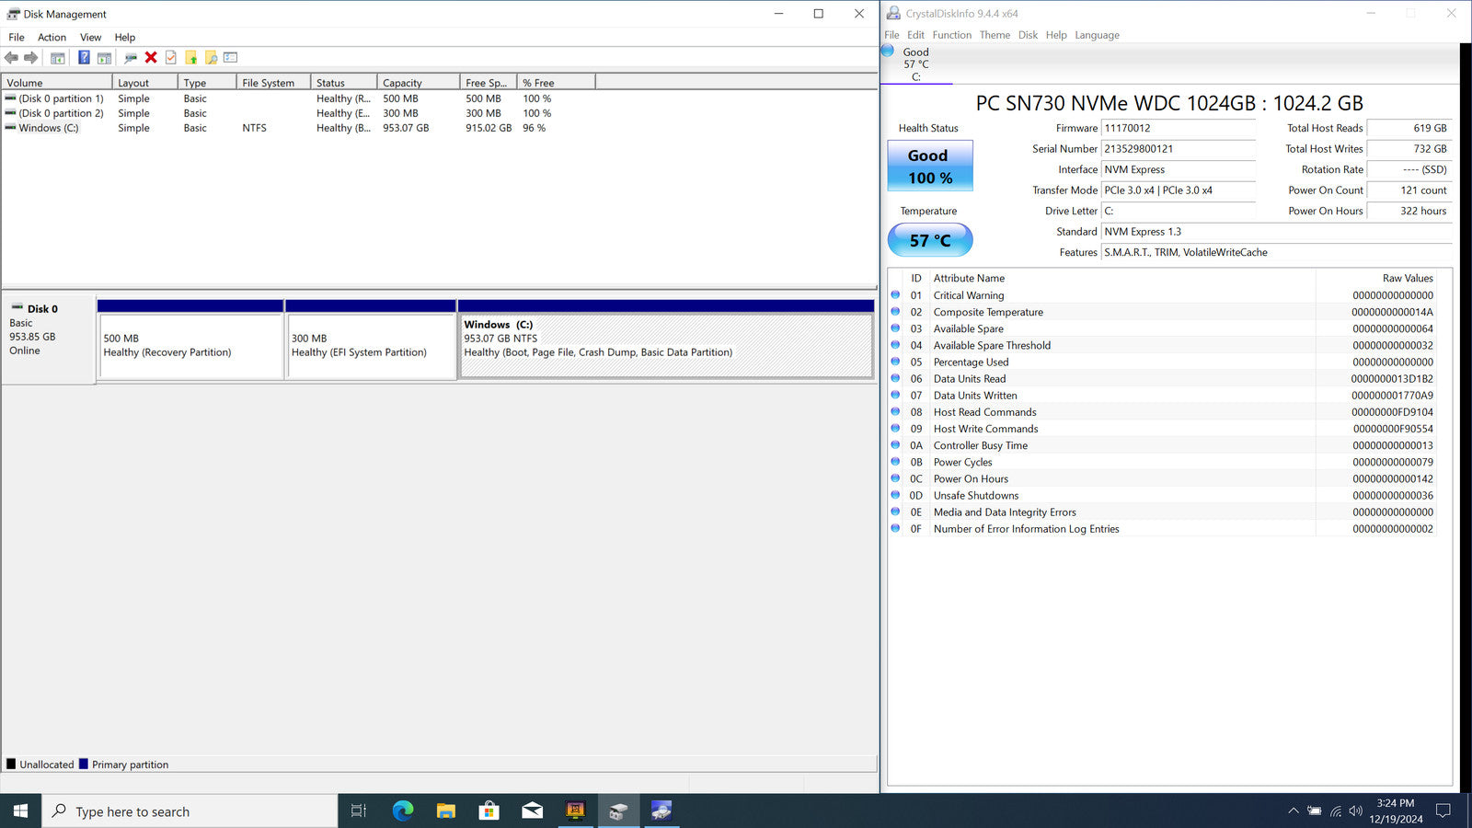Open the Function menu in CrystalDiskInfo

(951, 35)
